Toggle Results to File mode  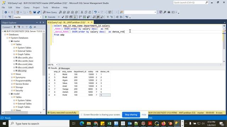coord(102,17)
